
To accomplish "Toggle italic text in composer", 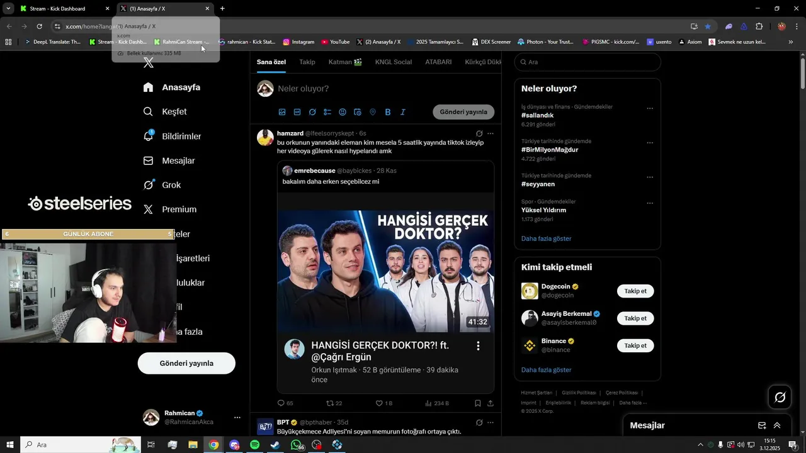I will (x=403, y=112).
